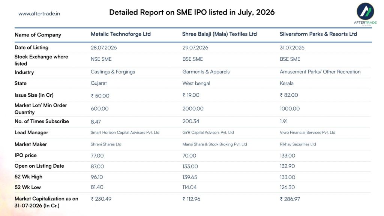Select the Silverstorm Parks & Resorts Ltd header
This screenshot has height=216, width=384.
point(318,34)
